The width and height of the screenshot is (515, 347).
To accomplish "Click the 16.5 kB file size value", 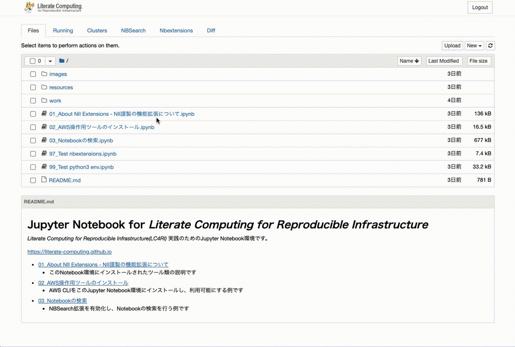I will (482, 127).
